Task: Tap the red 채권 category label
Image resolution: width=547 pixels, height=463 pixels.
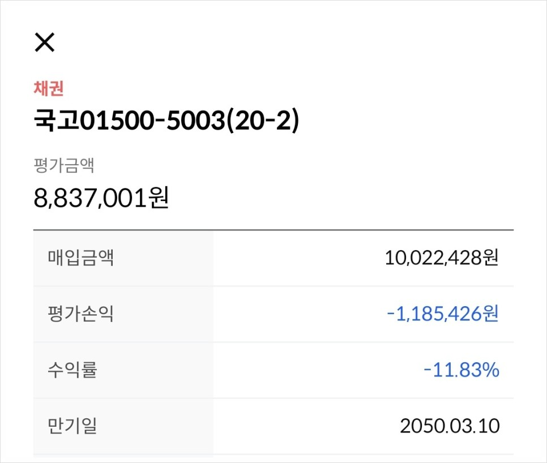Action: click(x=49, y=88)
